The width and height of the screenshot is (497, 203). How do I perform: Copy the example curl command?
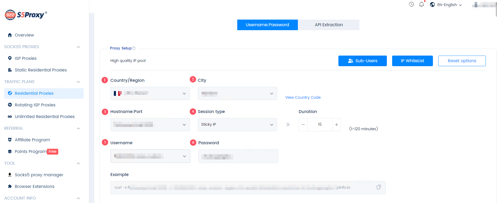379,187
